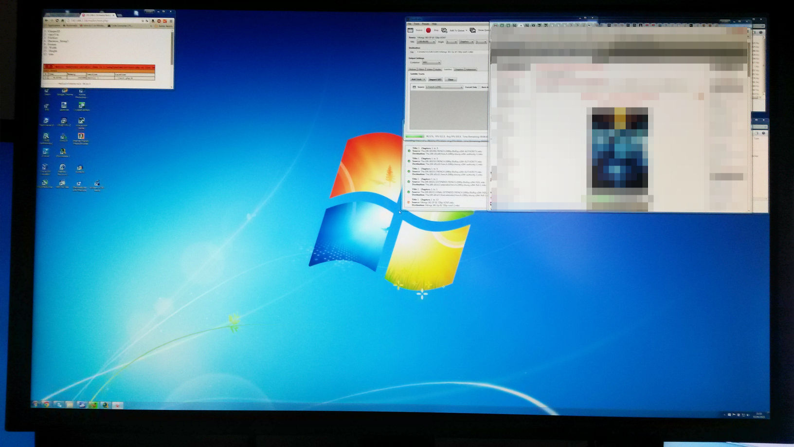The height and width of the screenshot is (447, 794).
Task: Open the Help menu in HandBrake
Action: click(434, 24)
